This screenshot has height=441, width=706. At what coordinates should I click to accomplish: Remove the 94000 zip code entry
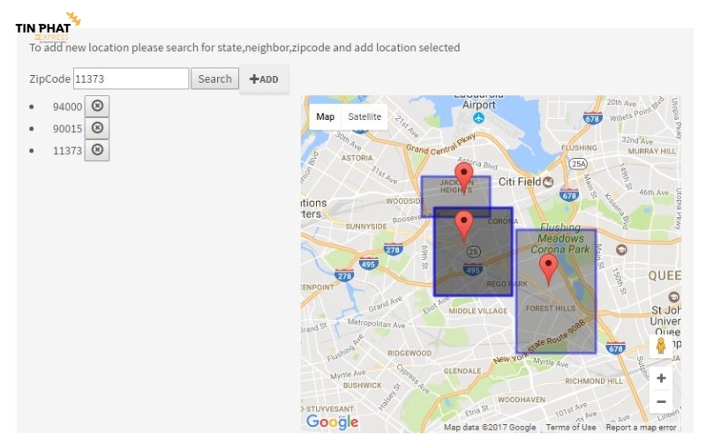(x=97, y=106)
